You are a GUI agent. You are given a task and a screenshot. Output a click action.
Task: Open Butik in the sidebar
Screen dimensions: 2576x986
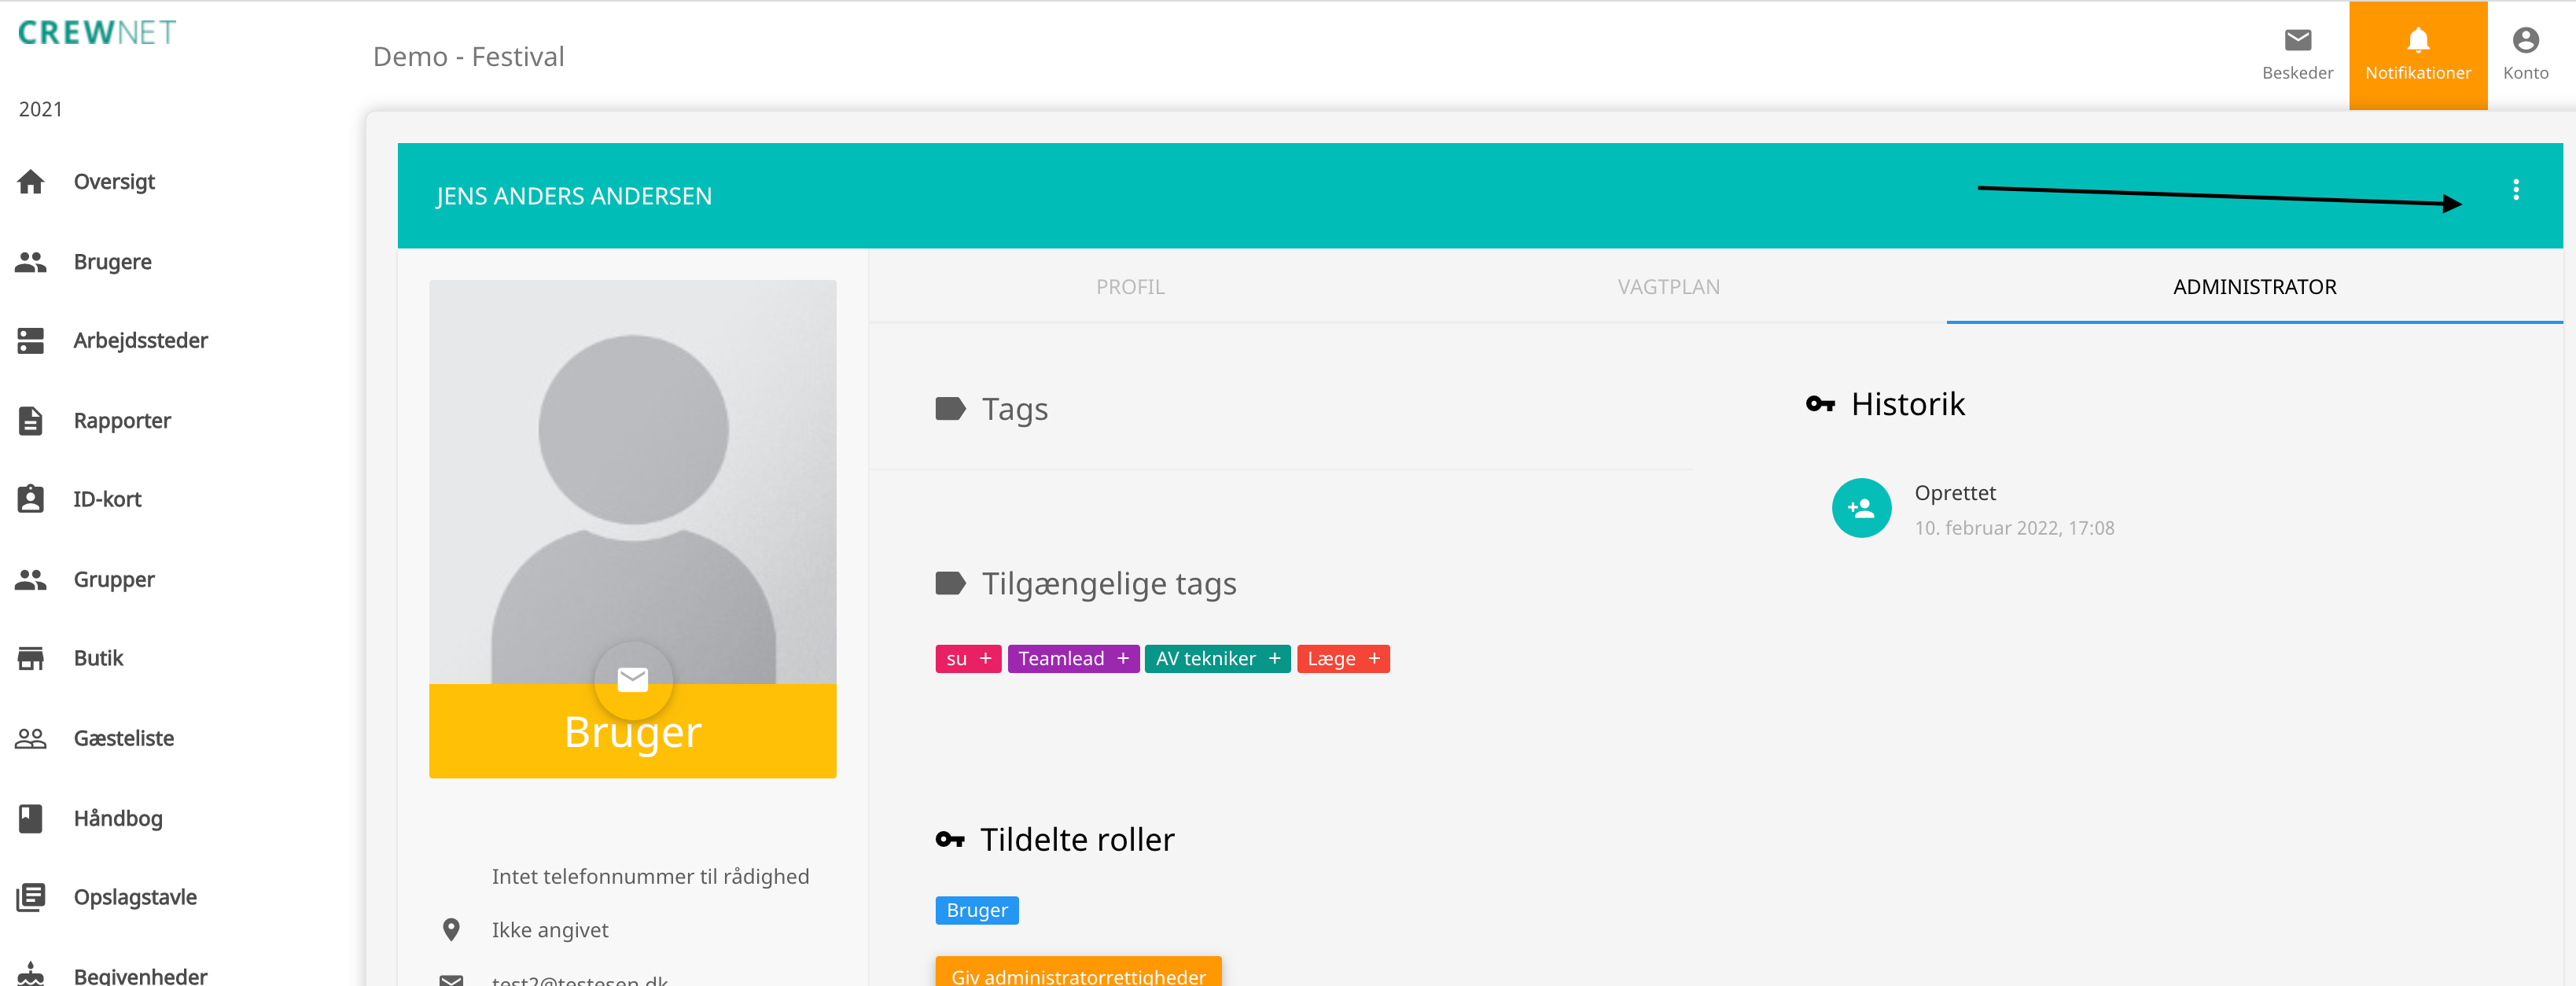tap(98, 659)
